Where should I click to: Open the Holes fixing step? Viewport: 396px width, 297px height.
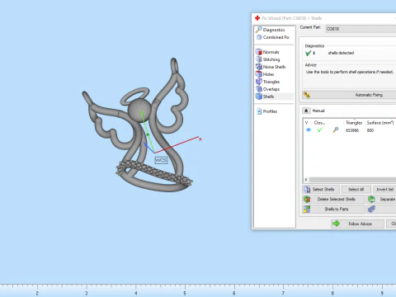(x=265, y=74)
